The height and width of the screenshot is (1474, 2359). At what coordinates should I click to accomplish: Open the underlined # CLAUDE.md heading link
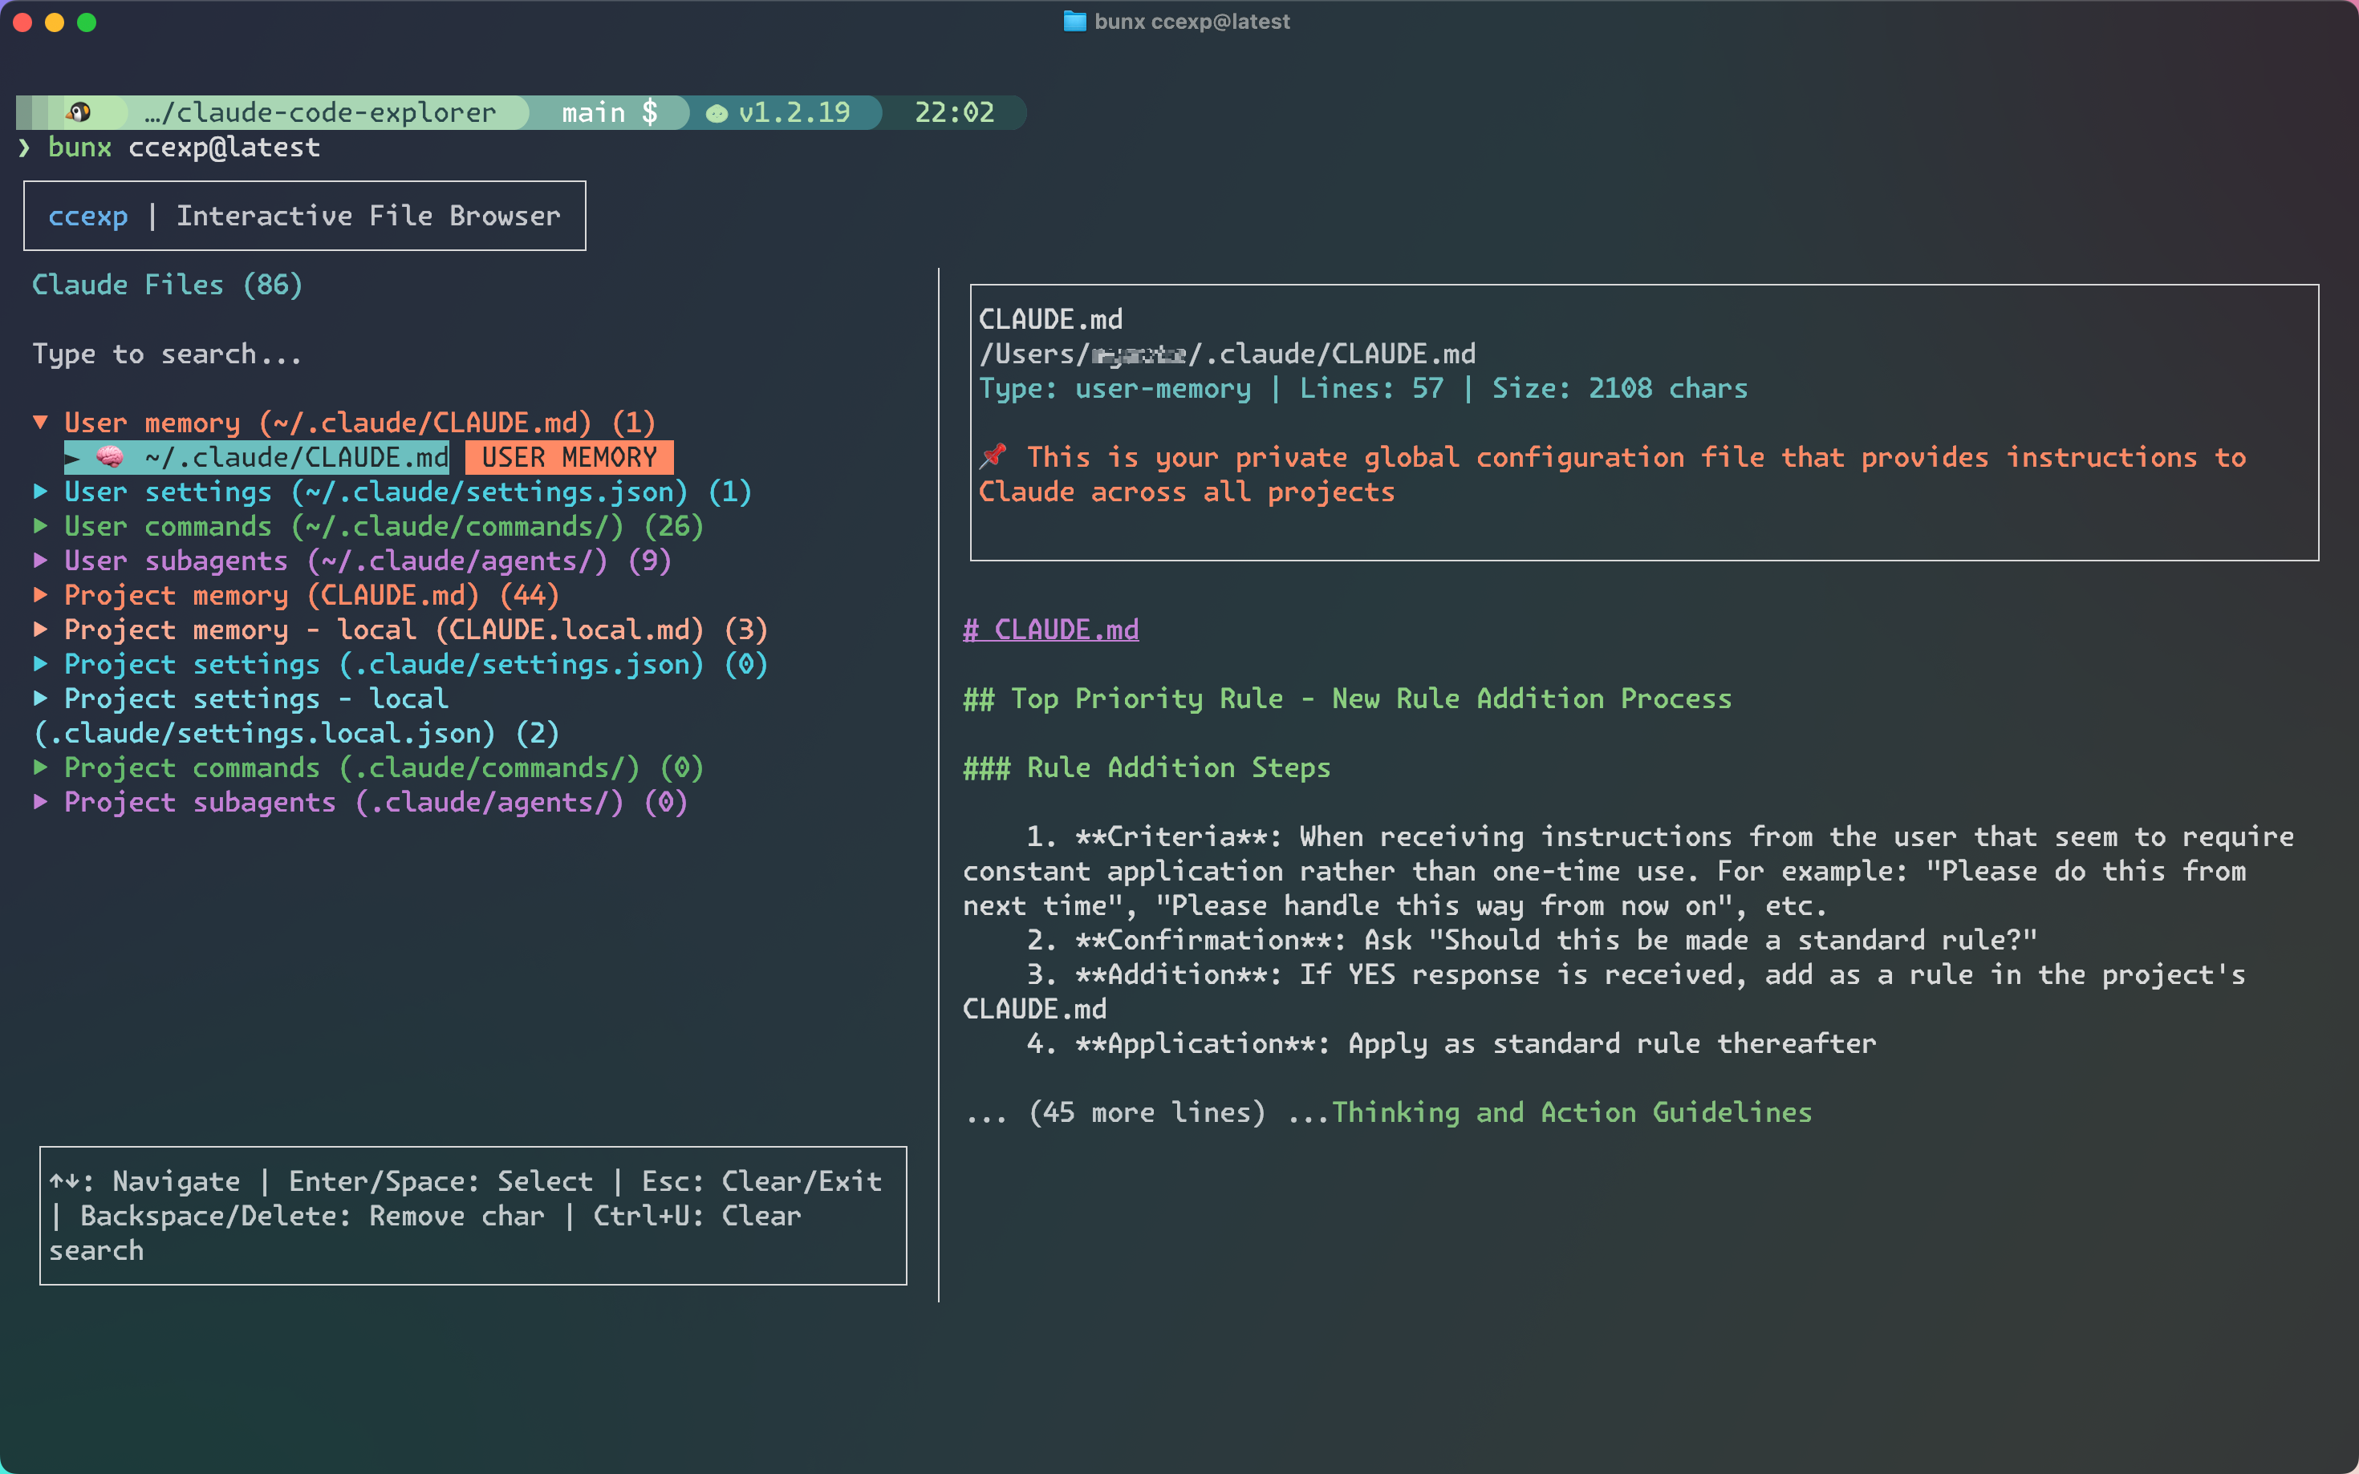1050,629
